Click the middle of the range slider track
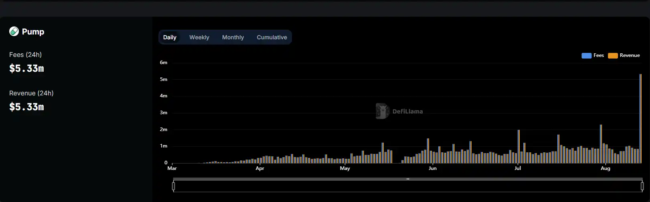The width and height of the screenshot is (650, 202). [x=408, y=186]
